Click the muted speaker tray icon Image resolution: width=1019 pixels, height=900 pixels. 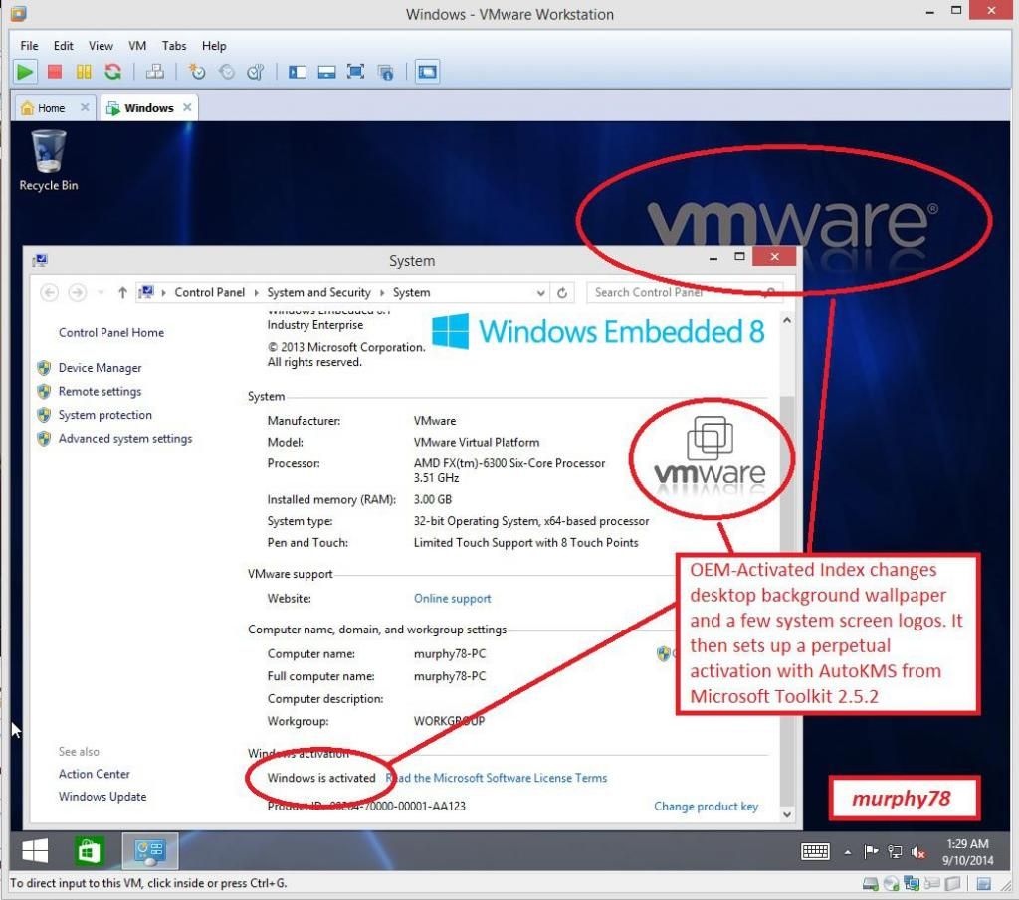(918, 851)
